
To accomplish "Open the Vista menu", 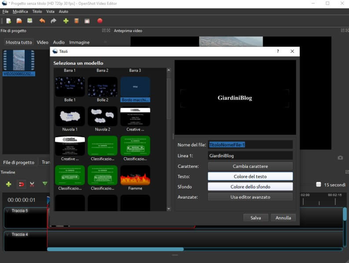I will [x=50, y=11].
